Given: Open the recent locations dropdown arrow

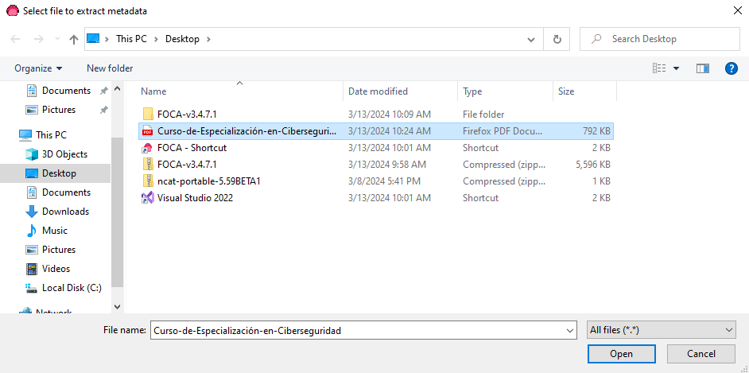Looking at the screenshot, I should (57, 39).
